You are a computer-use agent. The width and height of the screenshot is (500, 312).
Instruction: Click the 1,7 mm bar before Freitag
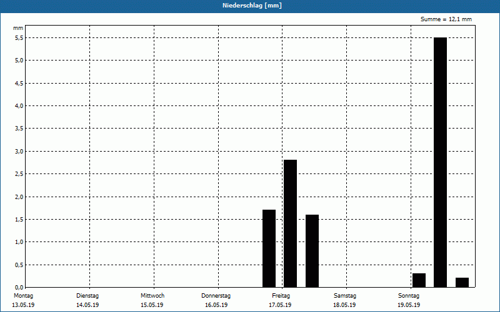pyautogui.click(x=269, y=248)
